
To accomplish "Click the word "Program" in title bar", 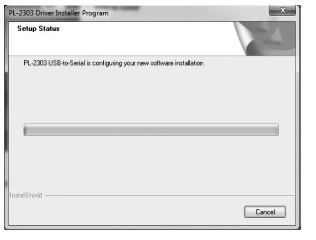I will pyautogui.click(x=95, y=13).
